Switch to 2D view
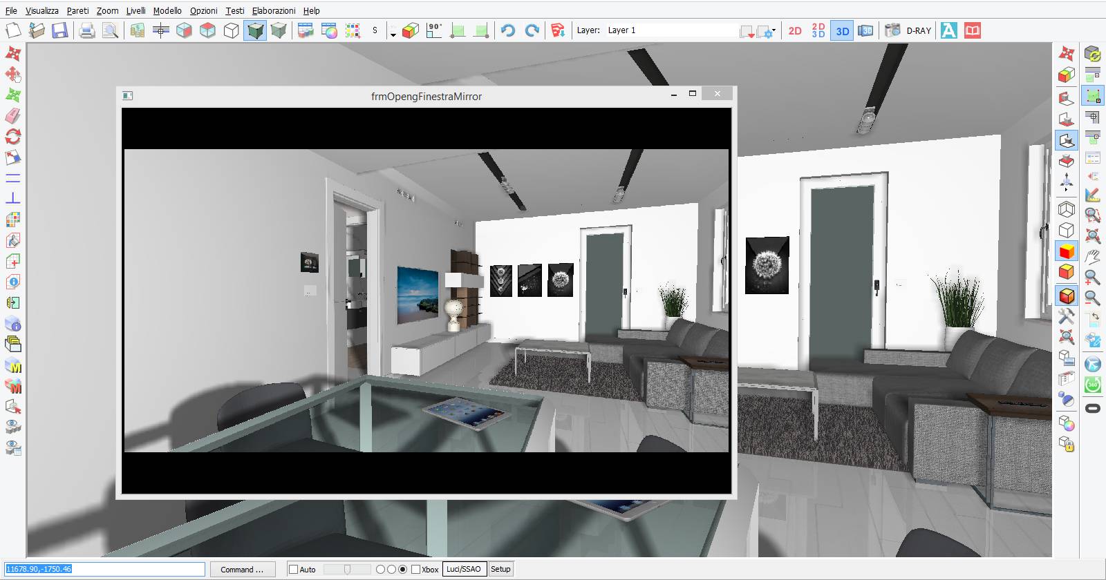 point(795,30)
